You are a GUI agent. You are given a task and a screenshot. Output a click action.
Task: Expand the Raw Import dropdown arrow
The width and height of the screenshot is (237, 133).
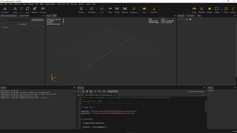point(10,10)
